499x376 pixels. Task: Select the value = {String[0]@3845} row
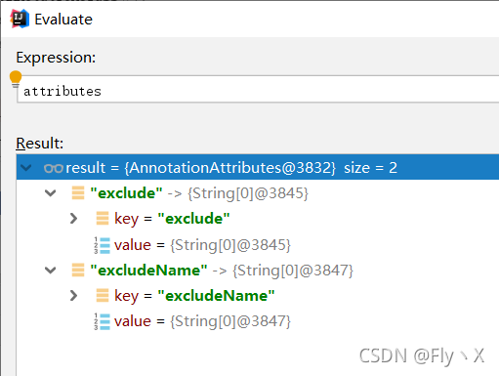pos(258,245)
